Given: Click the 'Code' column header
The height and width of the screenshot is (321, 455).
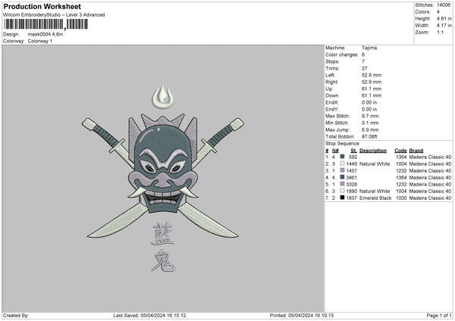Looking at the screenshot, I should tap(400, 151).
